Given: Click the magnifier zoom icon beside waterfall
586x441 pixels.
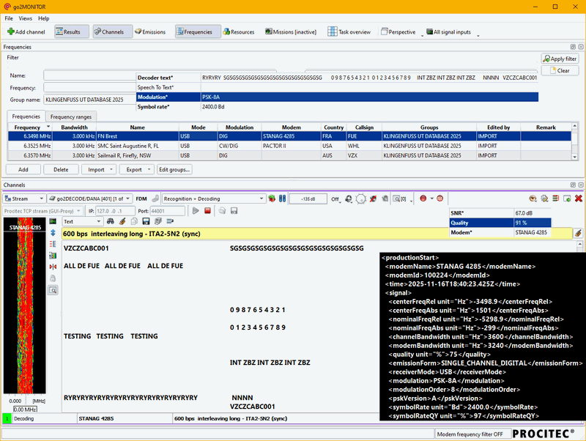Looking at the screenshot, I should [53, 290].
